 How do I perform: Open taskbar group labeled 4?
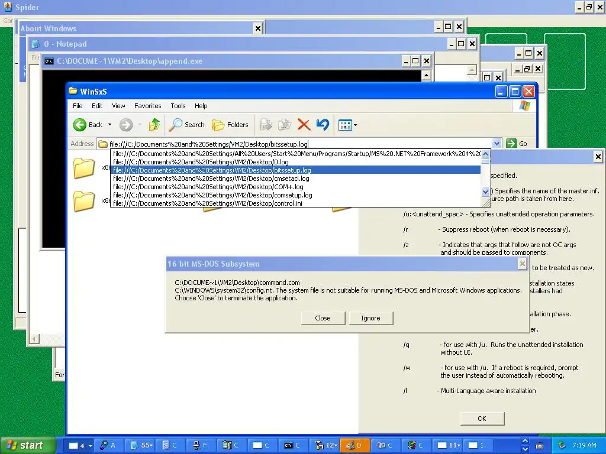click(80, 446)
